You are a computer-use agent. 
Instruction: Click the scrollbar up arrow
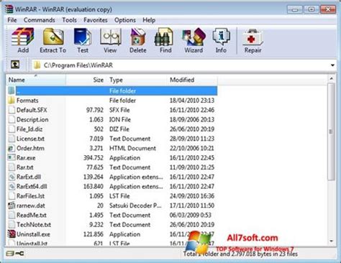[x=332, y=78]
